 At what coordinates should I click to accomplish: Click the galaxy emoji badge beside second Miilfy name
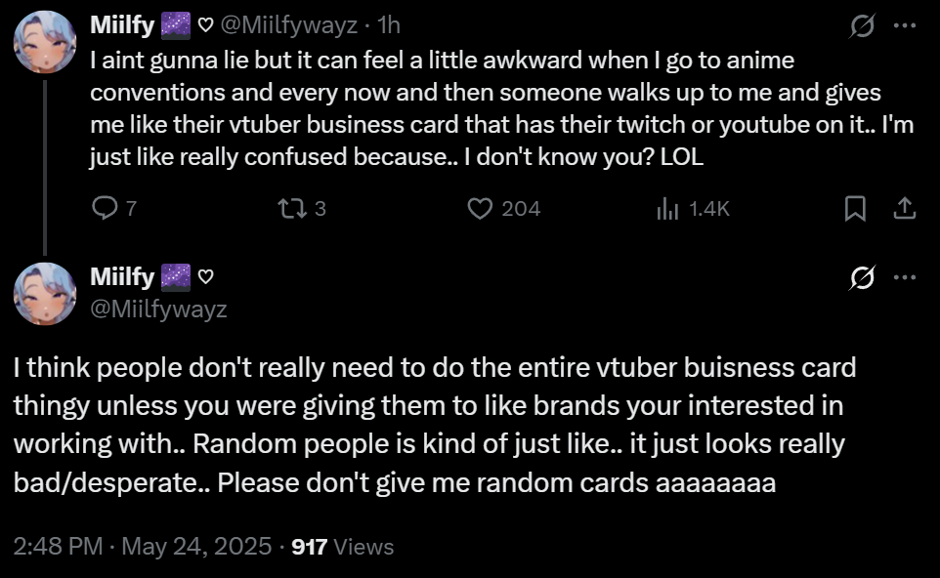pyautogui.click(x=175, y=278)
